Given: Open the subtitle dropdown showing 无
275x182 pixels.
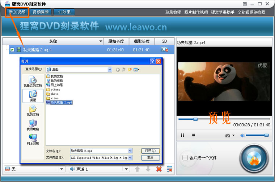Looking at the screenshot, I should coord(34,169).
